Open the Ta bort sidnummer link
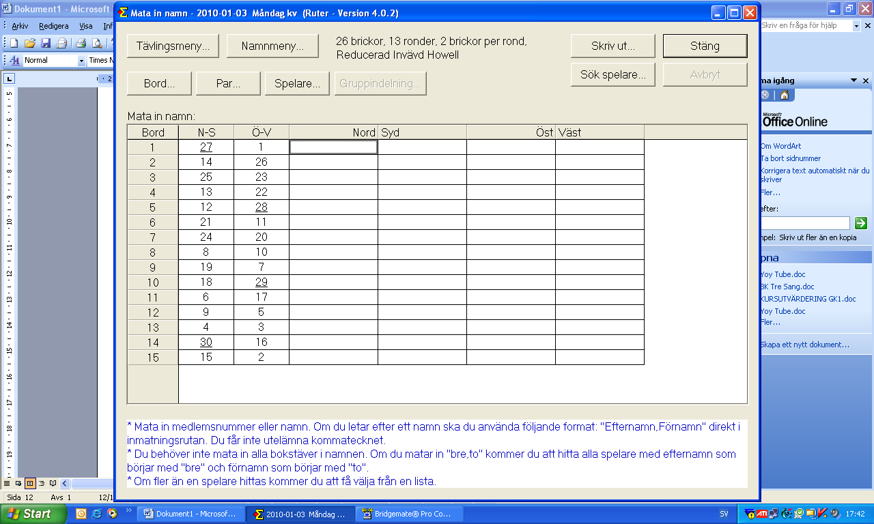The height and width of the screenshot is (524, 874). click(790, 158)
